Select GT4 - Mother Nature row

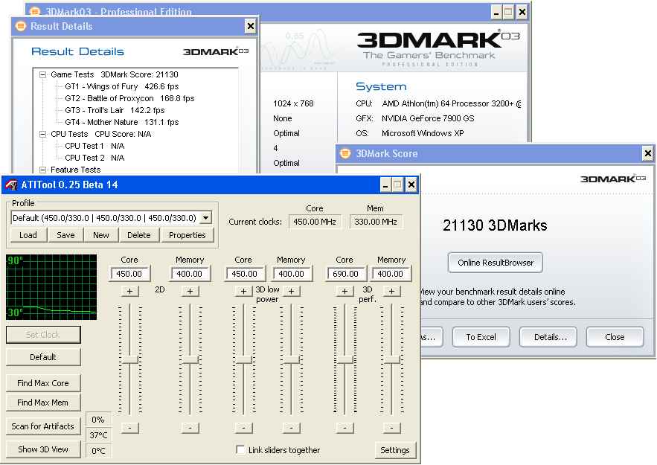[x=122, y=122]
